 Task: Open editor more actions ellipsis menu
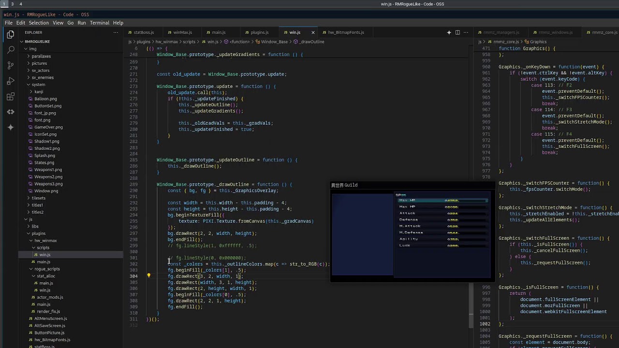(x=466, y=32)
